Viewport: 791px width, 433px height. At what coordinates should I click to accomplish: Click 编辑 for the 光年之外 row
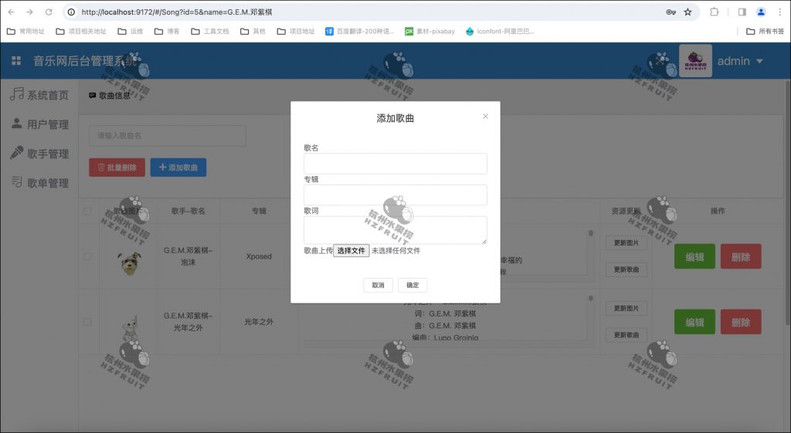(694, 322)
